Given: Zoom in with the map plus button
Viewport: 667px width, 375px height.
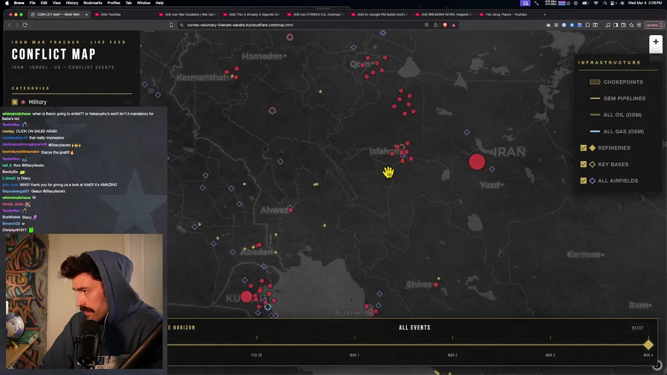Looking at the screenshot, I should click(656, 42).
